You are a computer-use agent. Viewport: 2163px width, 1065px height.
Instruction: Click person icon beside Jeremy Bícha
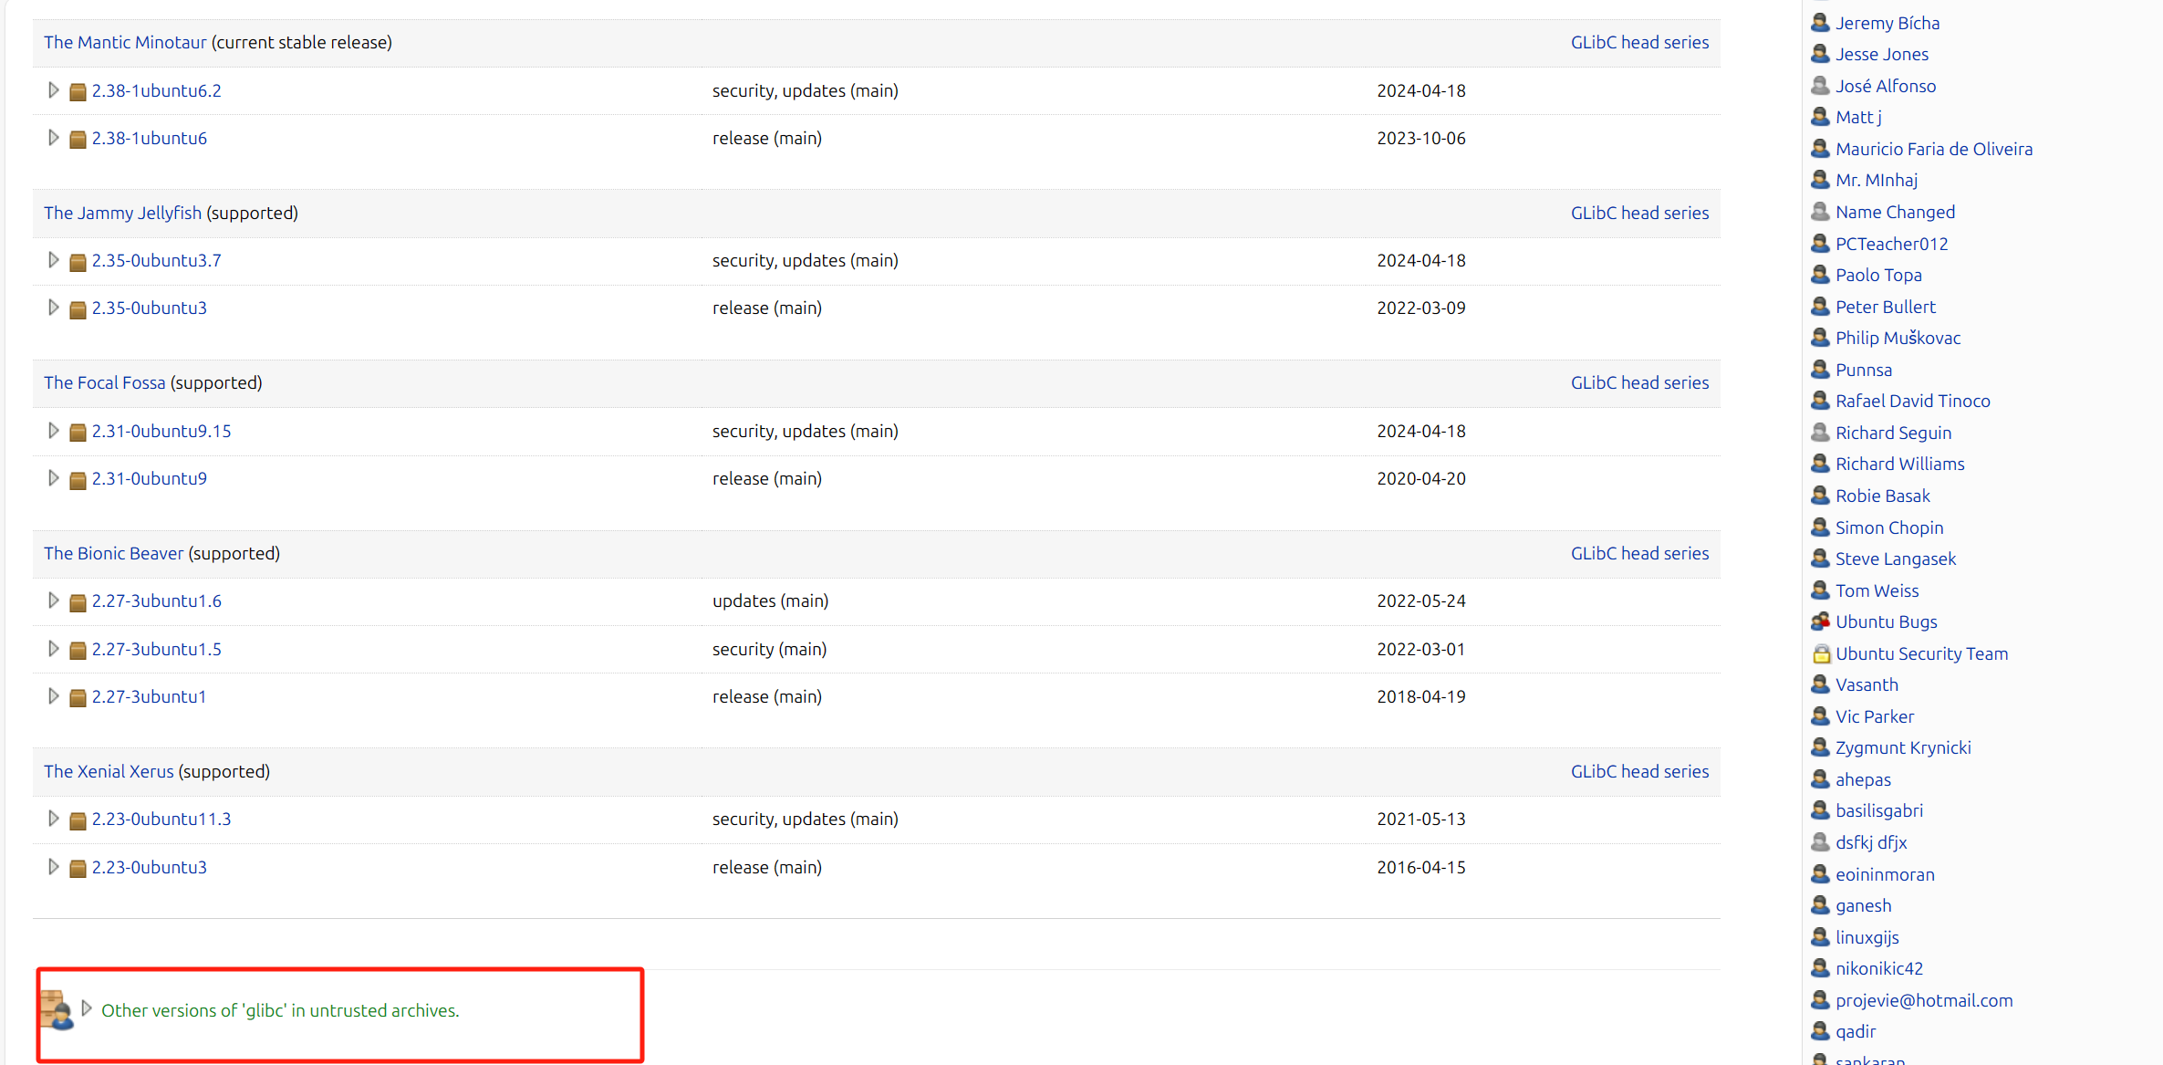(1820, 23)
